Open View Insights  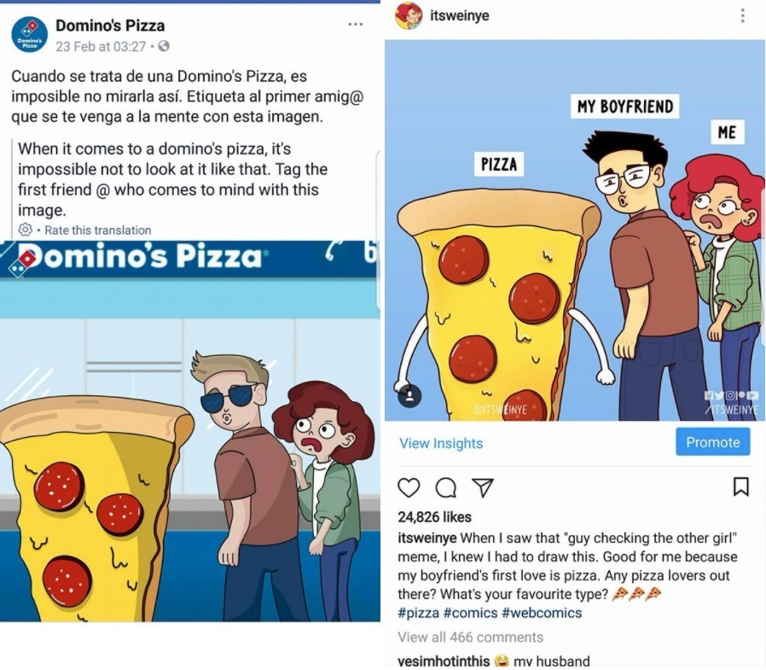(440, 443)
